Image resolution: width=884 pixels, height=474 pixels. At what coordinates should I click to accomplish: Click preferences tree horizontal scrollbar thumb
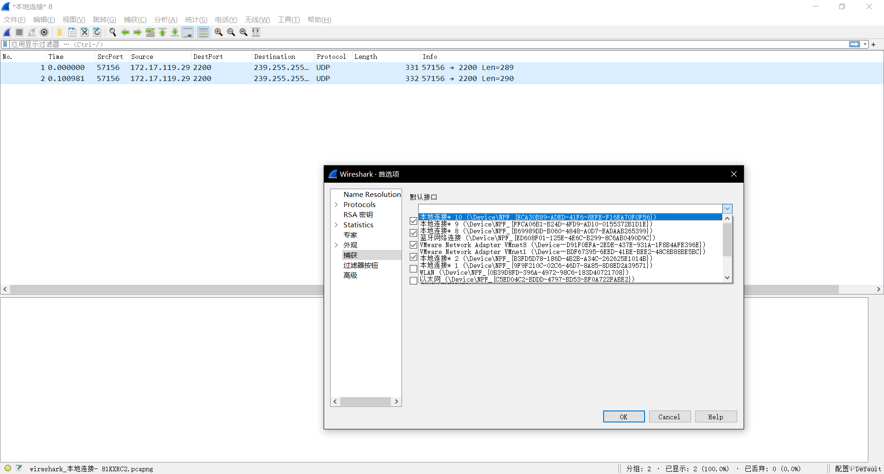(366, 402)
